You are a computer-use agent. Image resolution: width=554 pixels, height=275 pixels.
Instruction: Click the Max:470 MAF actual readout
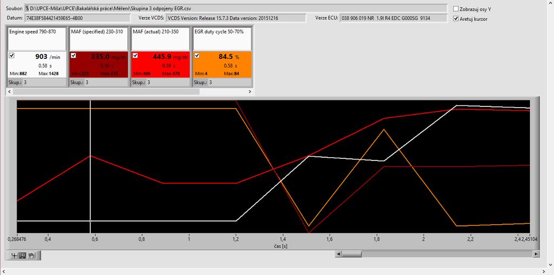[x=172, y=73]
